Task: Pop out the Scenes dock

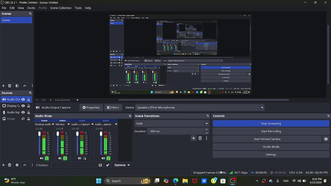Action: point(30,14)
